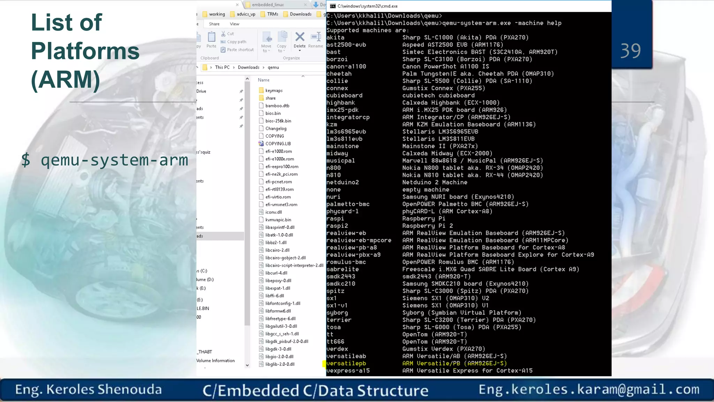Click scroll down arrow of navigation pane
This screenshot has height=402, width=714.
(x=247, y=365)
